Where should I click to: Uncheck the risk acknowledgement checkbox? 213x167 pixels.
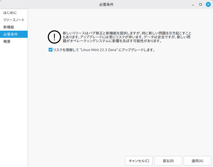coord(51,50)
